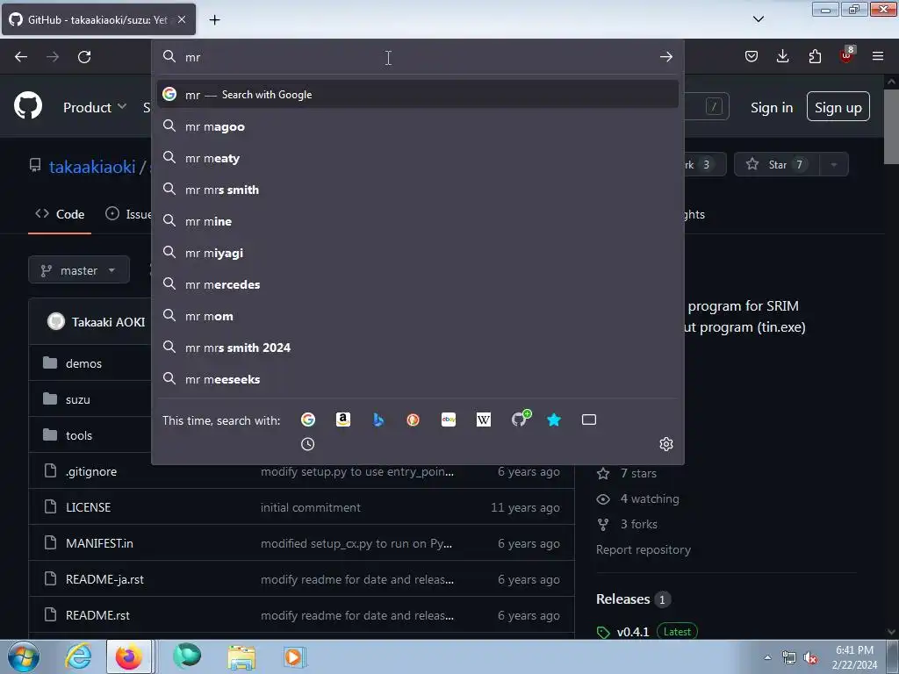The height and width of the screenshot is (674, 899).
Task: Open Pocket save icon
Action: point(752,56)
